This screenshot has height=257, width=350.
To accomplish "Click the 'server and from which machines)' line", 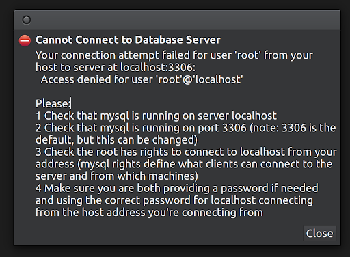I will 117,176.
